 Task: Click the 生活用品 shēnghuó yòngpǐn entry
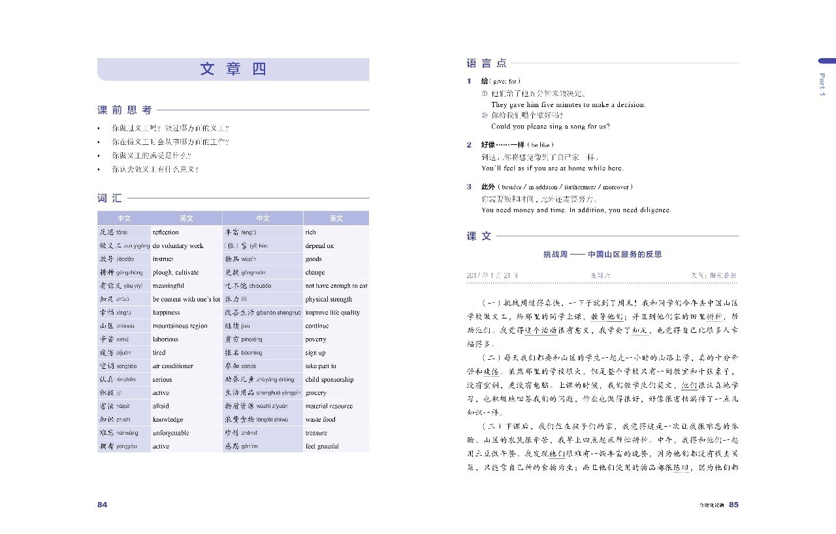coord(263,393)
